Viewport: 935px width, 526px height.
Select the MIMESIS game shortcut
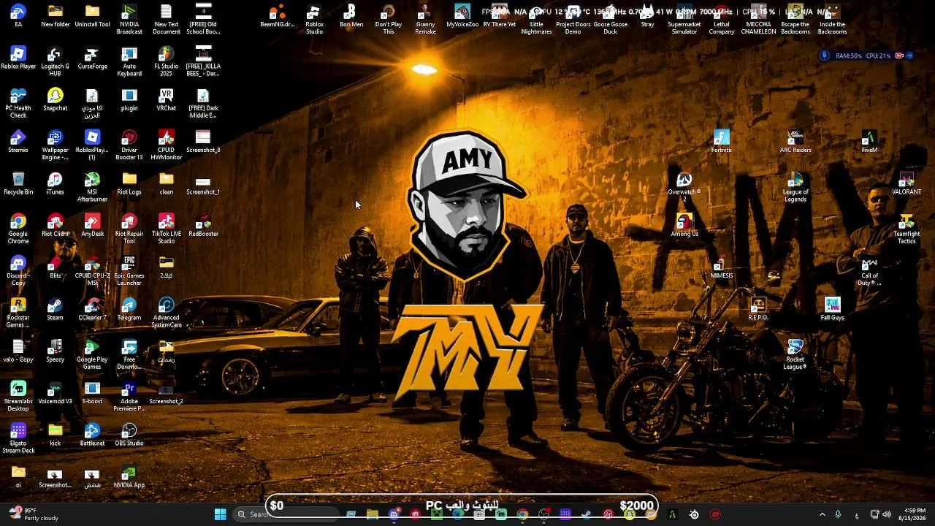point(721,267)
